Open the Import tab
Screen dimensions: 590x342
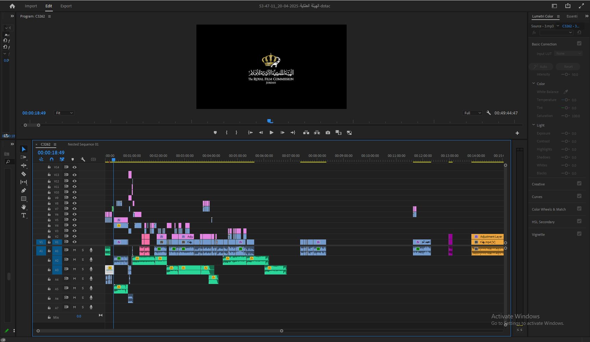coord(31,6)
